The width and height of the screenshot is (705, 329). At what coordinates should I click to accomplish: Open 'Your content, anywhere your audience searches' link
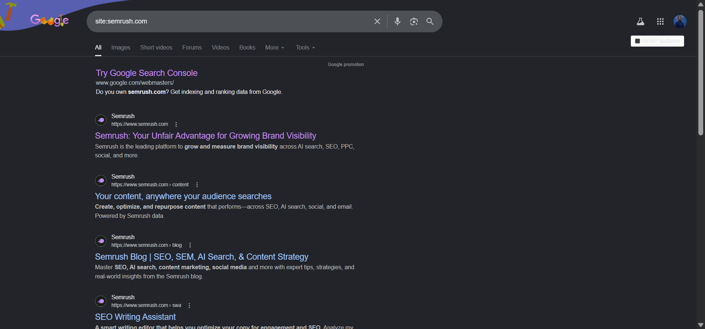(183, 196)
